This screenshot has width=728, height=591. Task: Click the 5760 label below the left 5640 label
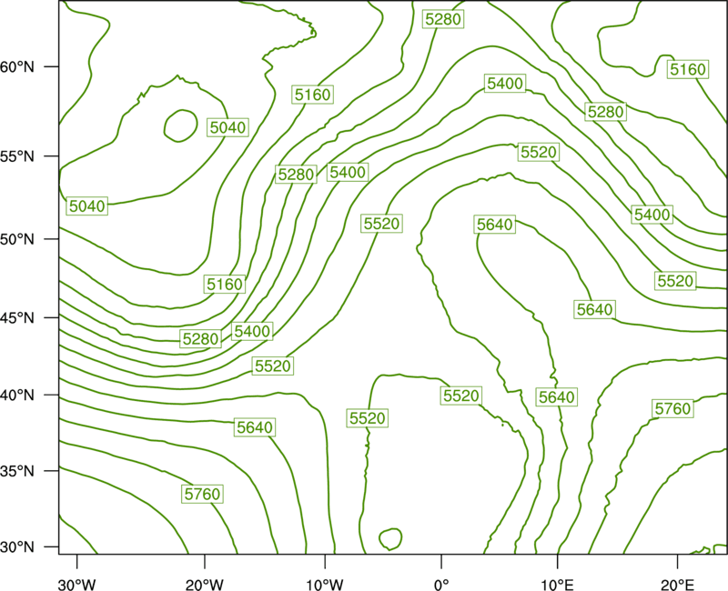tap(202, 494)
